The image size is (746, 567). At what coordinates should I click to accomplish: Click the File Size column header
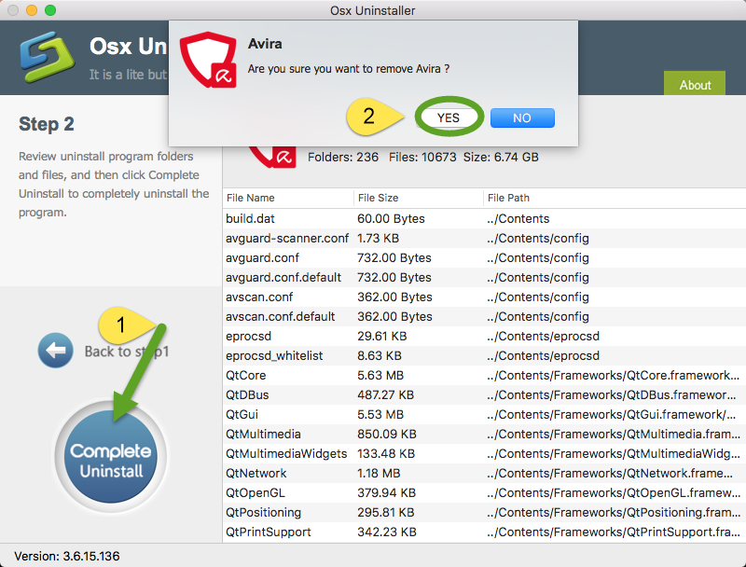coord(378,198)
